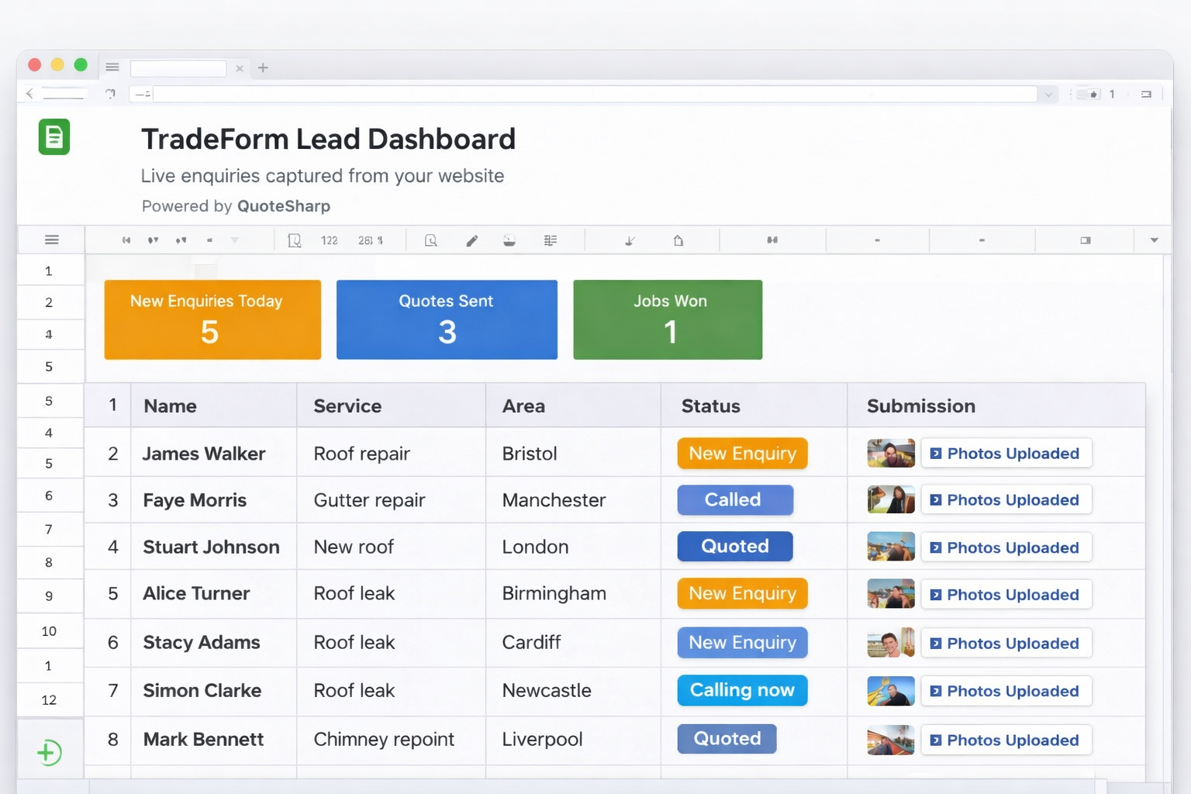Viewport: 1191px width, 794px height.
Task: Open Stuart Johnson's submission photo thumbnail
Action: pos(890,547)
